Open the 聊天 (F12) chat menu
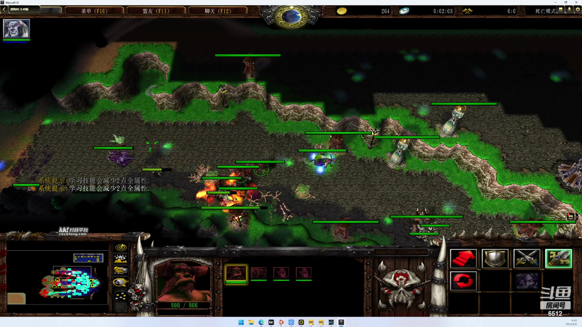This screenshot has height=327, width=582. [x=218, y=11]
